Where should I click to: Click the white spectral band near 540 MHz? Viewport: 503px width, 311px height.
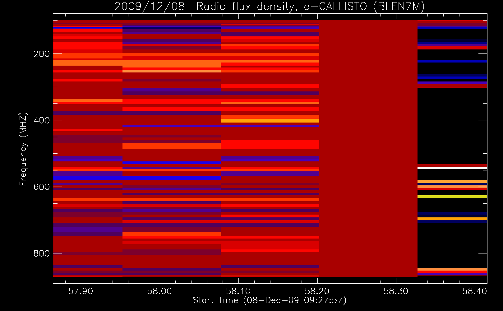(452, 168)
